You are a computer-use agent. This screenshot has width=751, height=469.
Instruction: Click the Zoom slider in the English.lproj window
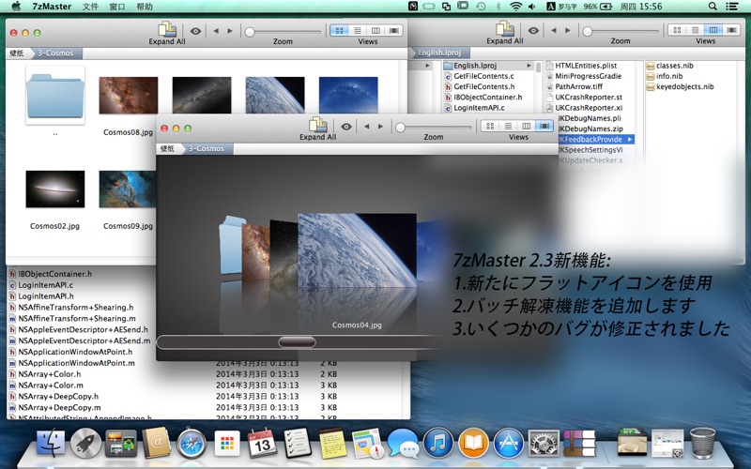coord(621,32)
